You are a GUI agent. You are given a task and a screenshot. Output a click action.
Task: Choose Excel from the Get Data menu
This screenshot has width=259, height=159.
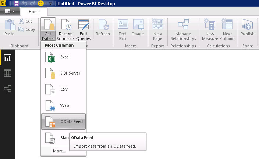tap(63, 57)
